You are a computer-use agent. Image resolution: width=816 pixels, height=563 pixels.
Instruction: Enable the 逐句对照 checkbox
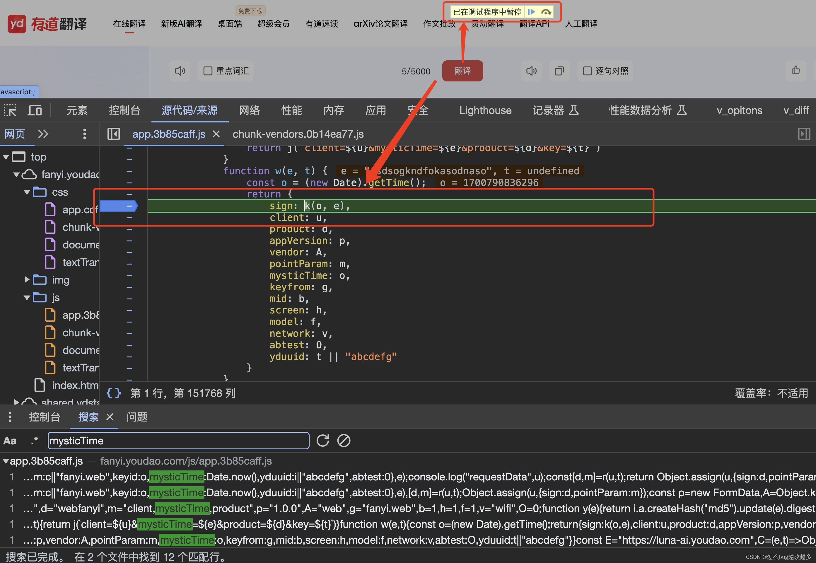[x=587, y=71]
